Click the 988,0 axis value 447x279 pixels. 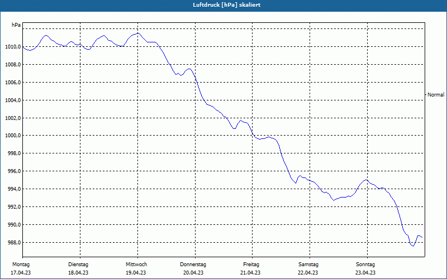(x=15, y=243)
